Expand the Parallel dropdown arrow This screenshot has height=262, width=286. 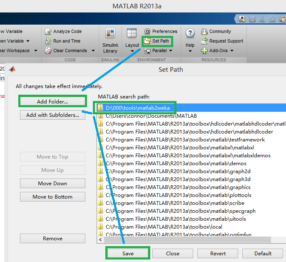(x=171, y=50)
